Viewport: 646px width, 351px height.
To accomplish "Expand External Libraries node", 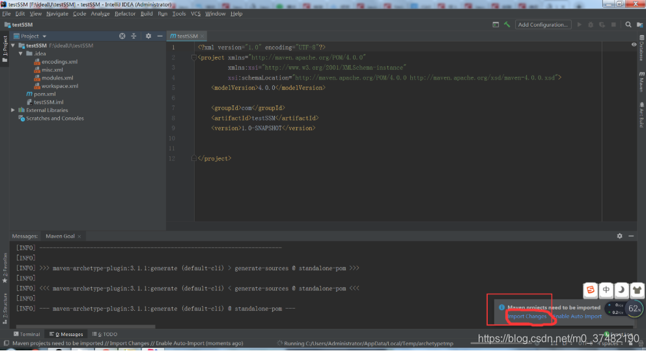I will coord(13,111).
